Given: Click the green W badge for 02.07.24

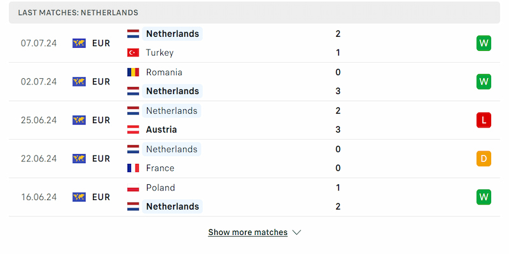Looking at the screenshot, I should point(484,82).
